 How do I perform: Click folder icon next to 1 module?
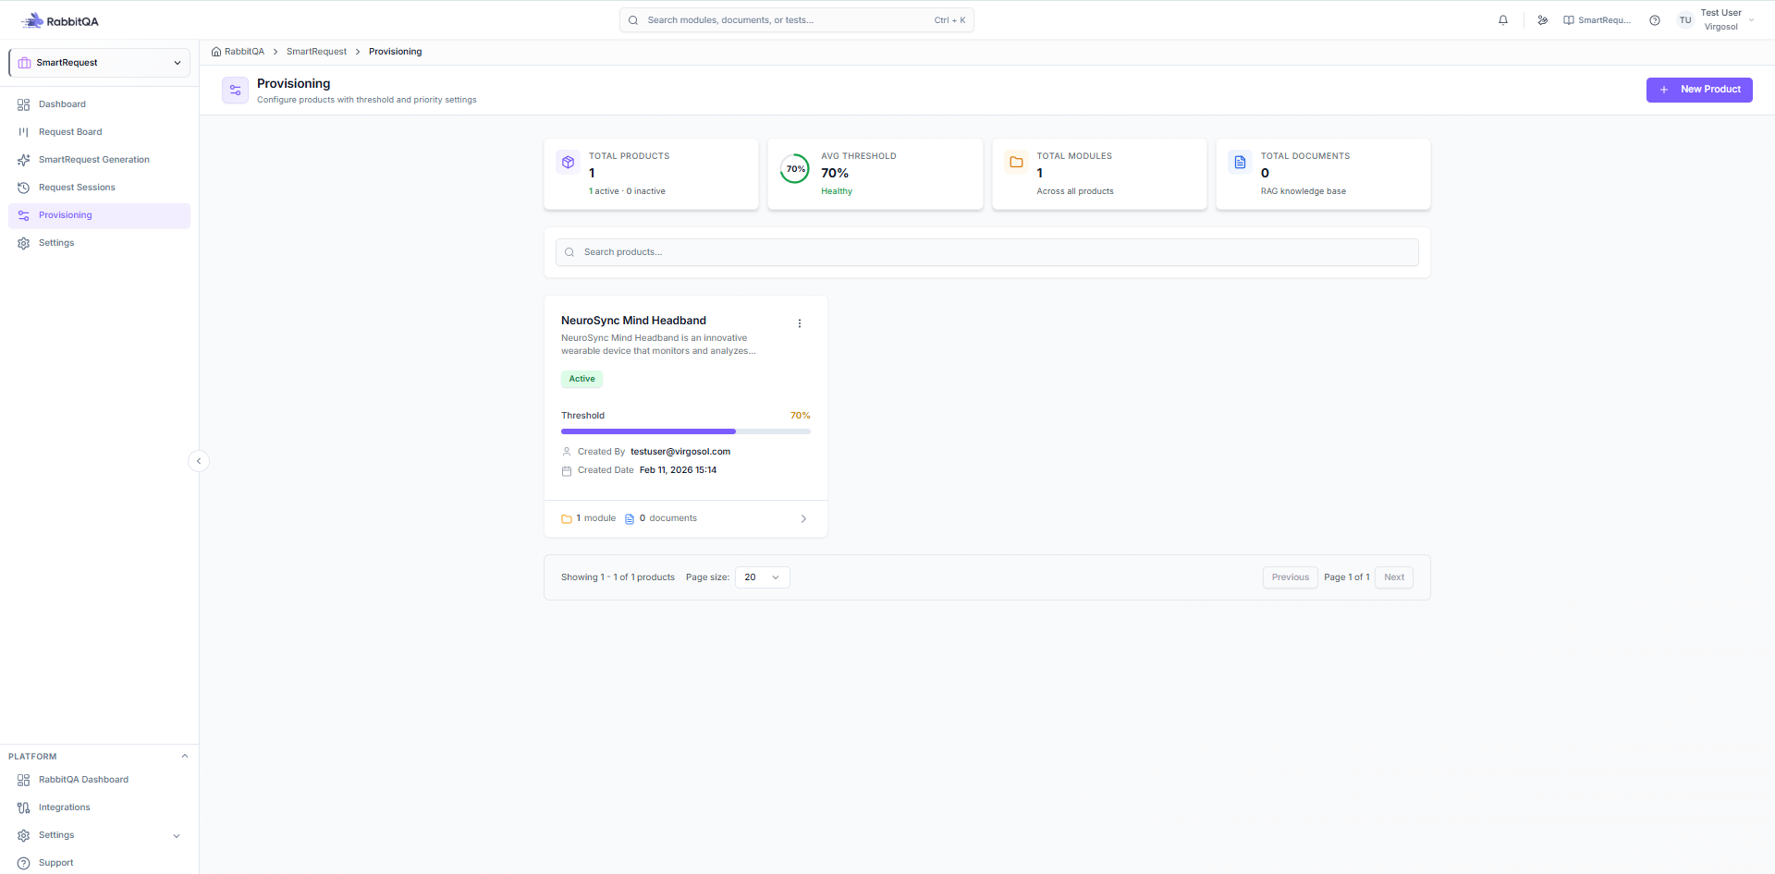(x=567, y=519)
